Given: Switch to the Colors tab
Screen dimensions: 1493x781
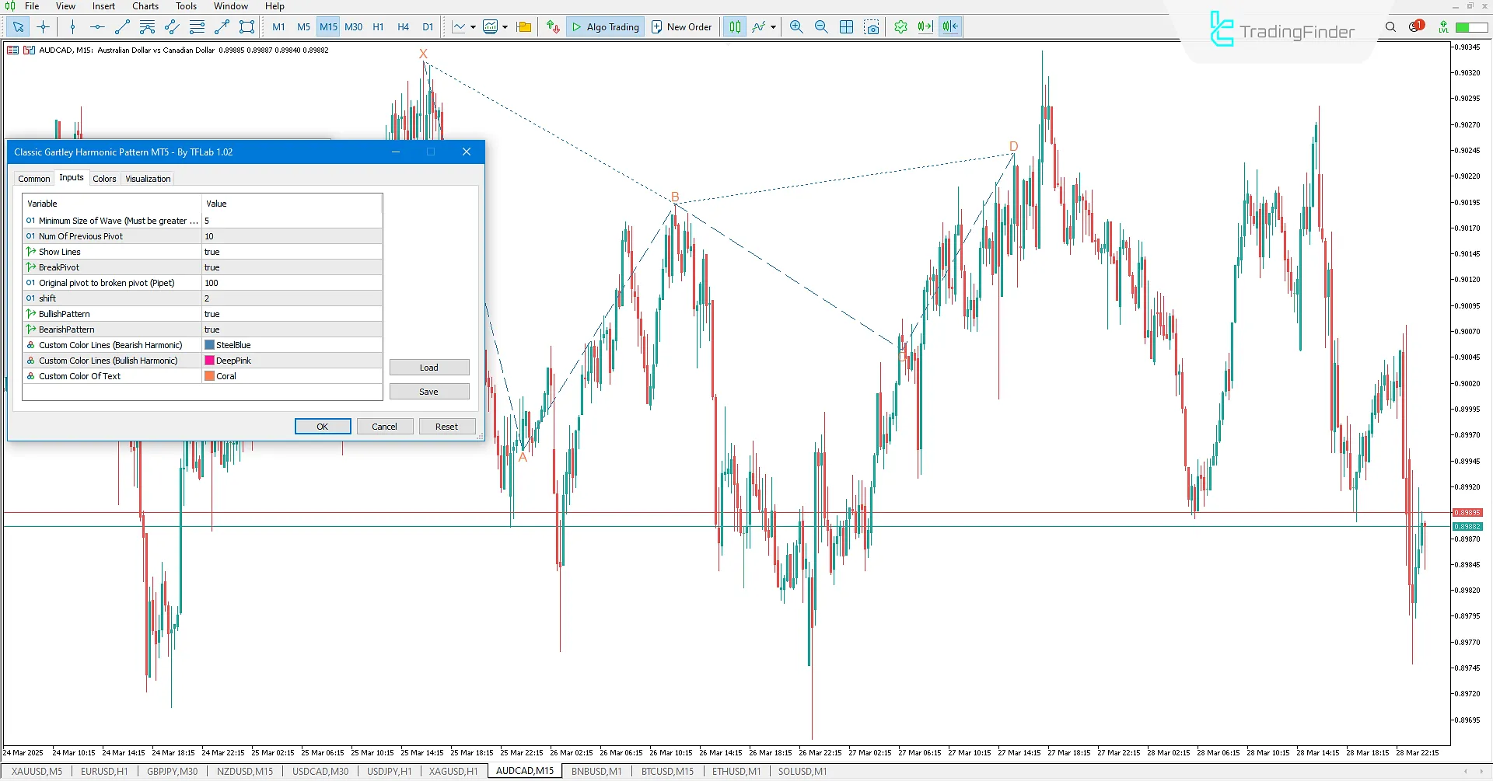Looking at the screenshot, I should 104,178.
